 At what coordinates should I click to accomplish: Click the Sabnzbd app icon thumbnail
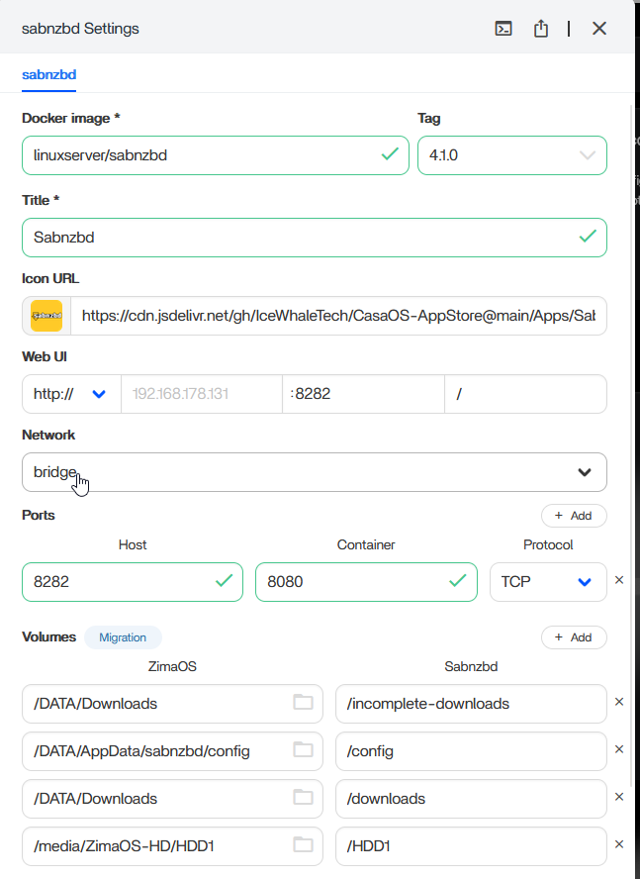46,316
